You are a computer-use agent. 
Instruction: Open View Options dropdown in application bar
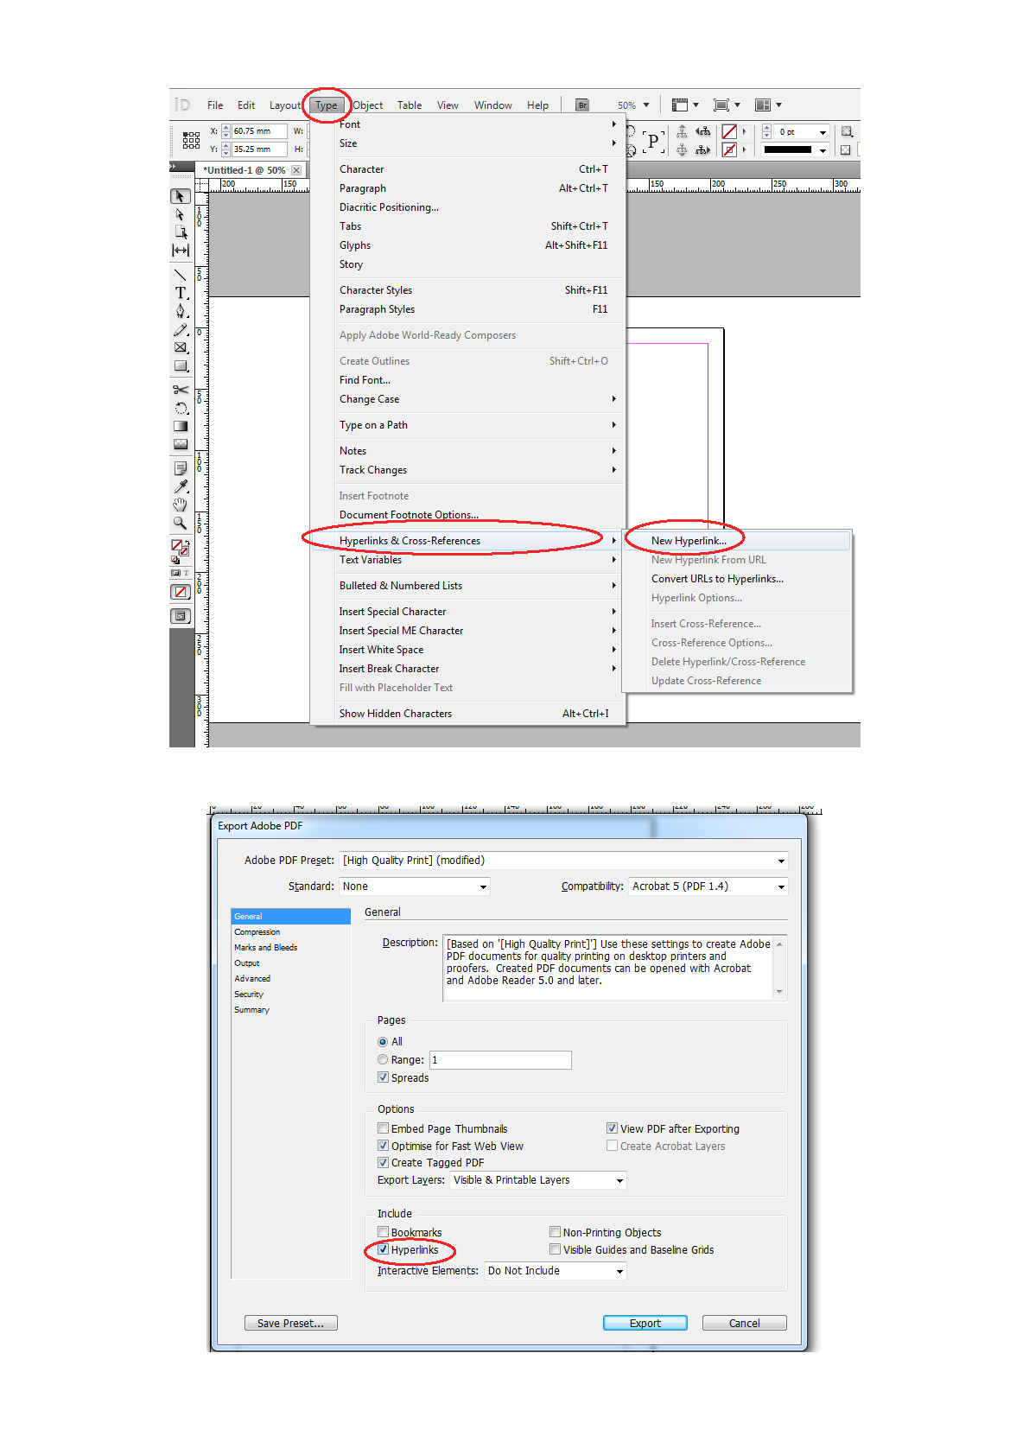685,105
